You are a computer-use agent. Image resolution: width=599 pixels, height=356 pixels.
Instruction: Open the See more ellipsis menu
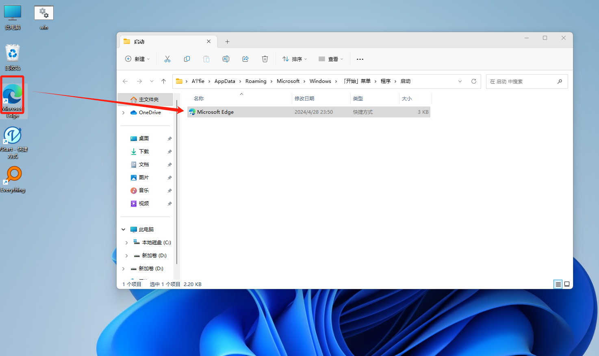point(360,59)
